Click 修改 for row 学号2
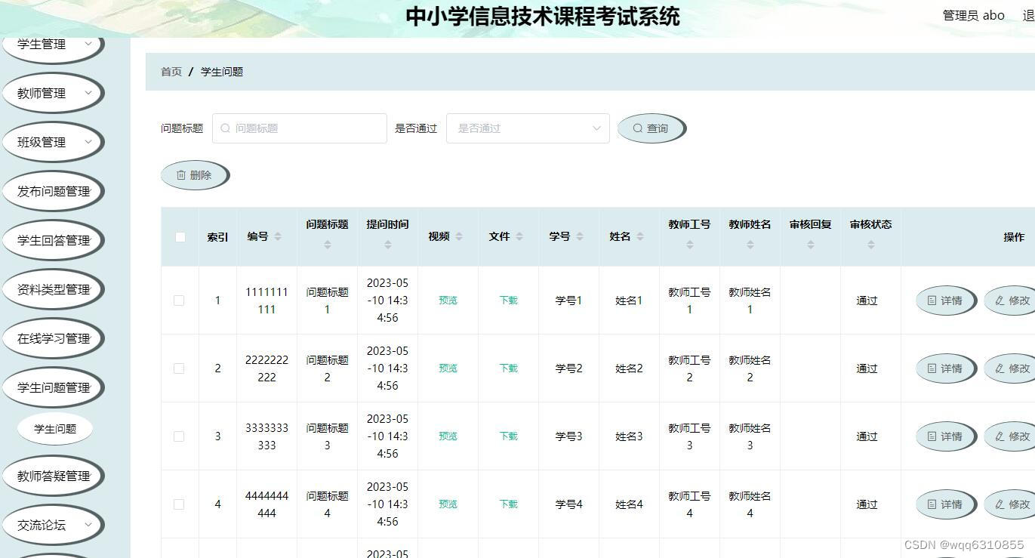Screen dimensions: 1035x558 1011,368
